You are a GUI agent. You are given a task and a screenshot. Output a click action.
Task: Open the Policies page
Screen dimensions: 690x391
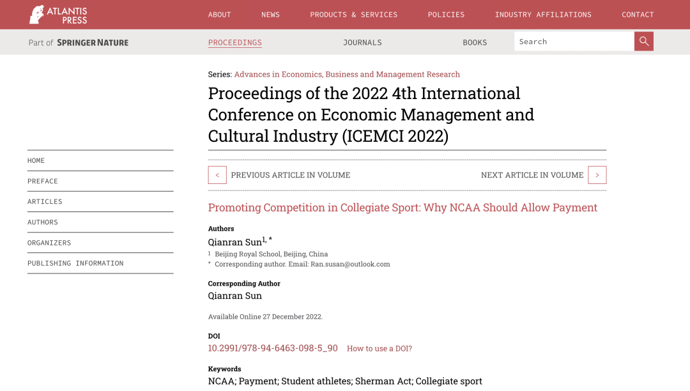point(446,15)
